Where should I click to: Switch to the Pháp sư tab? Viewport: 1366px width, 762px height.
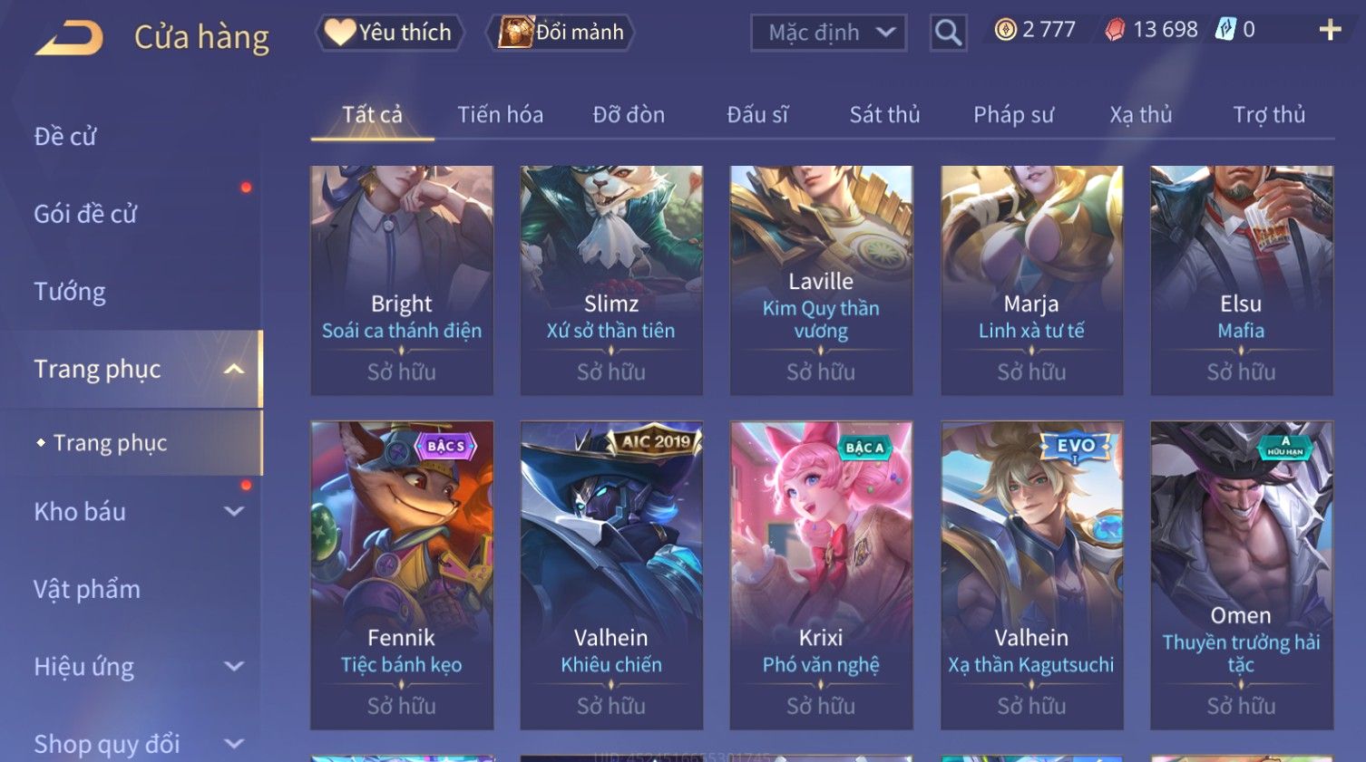click(1013, 115)
